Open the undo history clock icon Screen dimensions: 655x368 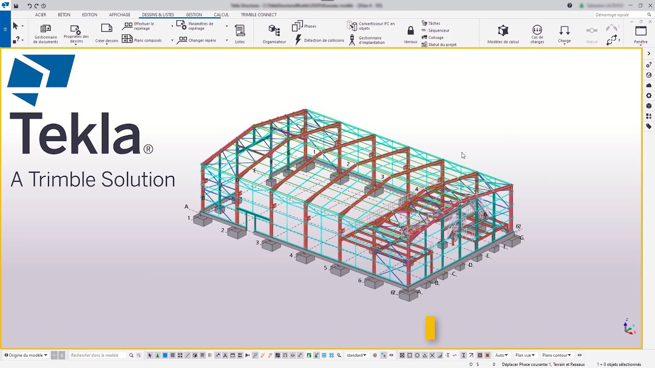click(x=43, y=6)
